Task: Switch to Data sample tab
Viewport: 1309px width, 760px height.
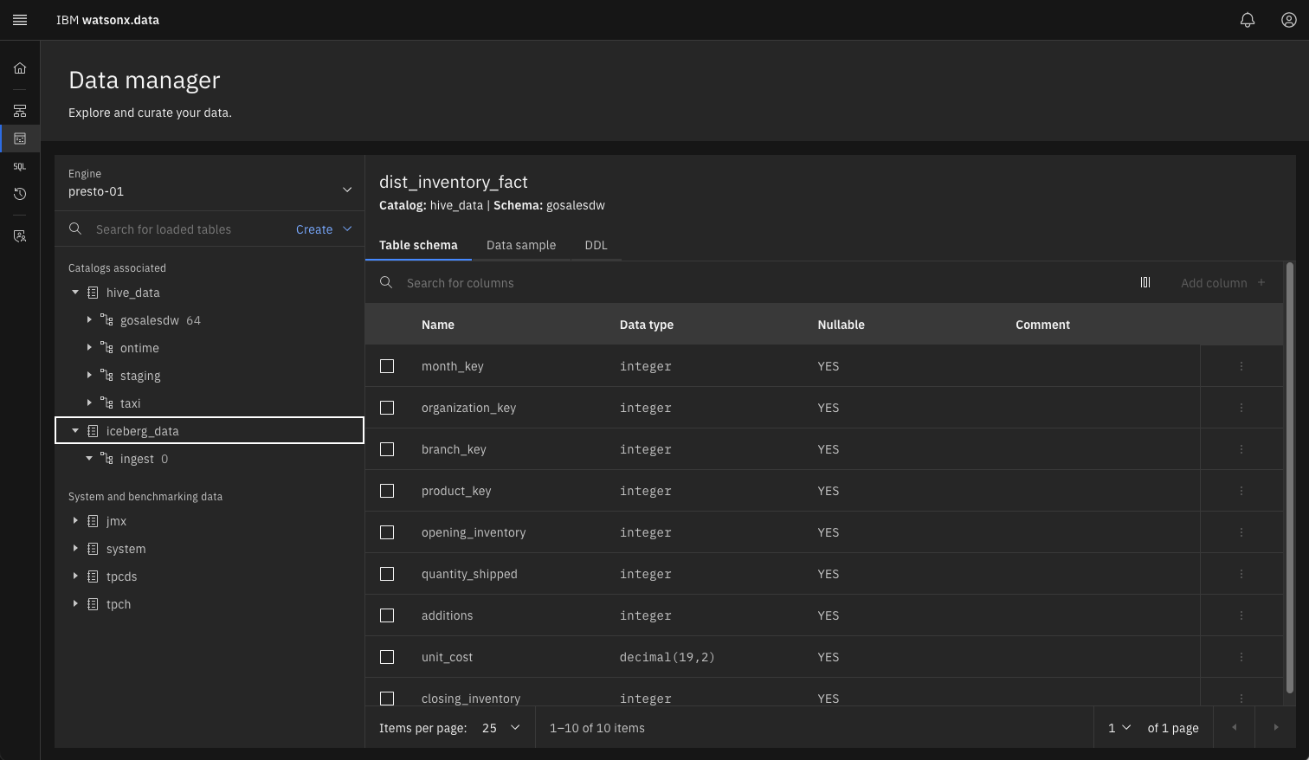Action: coord(521,245)
